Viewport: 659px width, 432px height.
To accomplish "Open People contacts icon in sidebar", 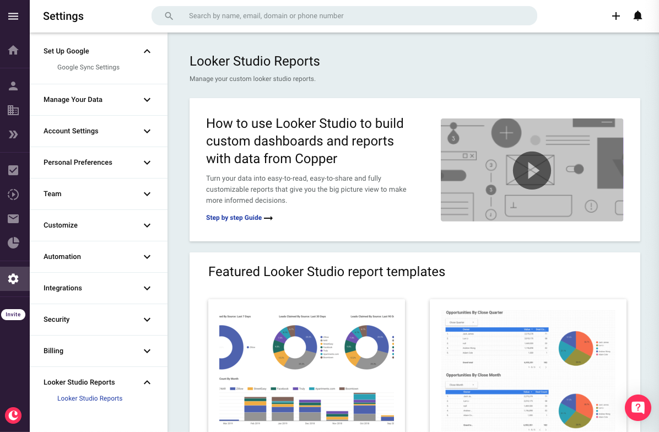I will coord(13,86).
